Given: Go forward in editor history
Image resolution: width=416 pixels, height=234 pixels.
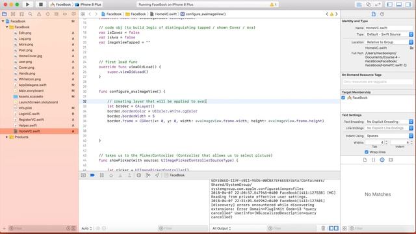Looking at the screenshot, I should click(x=96, y=14).
